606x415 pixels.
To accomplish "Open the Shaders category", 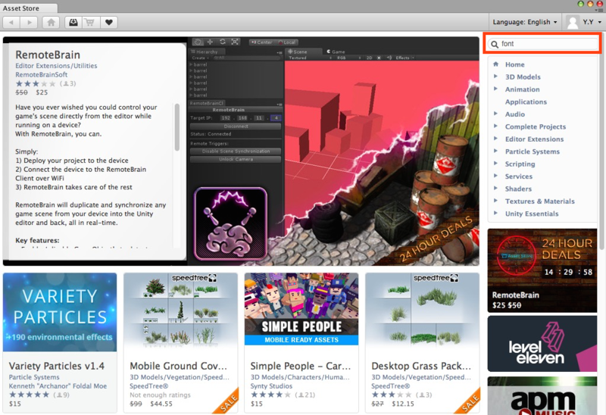I will pyautogui.click(x=518, y=189).
